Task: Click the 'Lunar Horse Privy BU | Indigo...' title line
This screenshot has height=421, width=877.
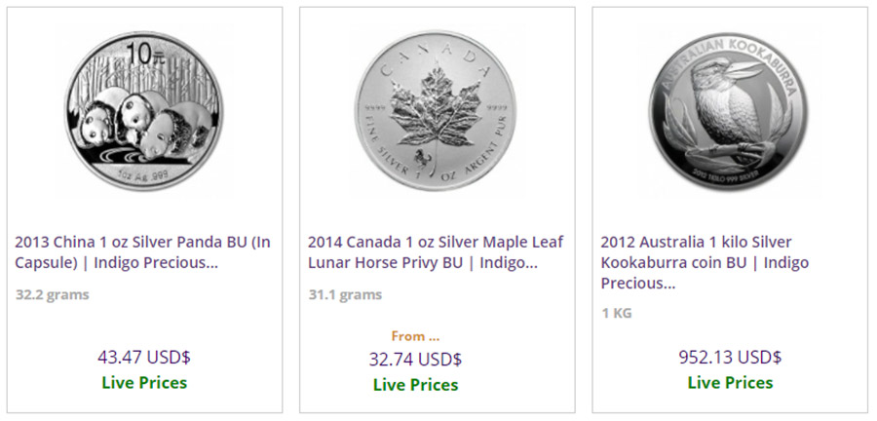Action: (422, 263)
